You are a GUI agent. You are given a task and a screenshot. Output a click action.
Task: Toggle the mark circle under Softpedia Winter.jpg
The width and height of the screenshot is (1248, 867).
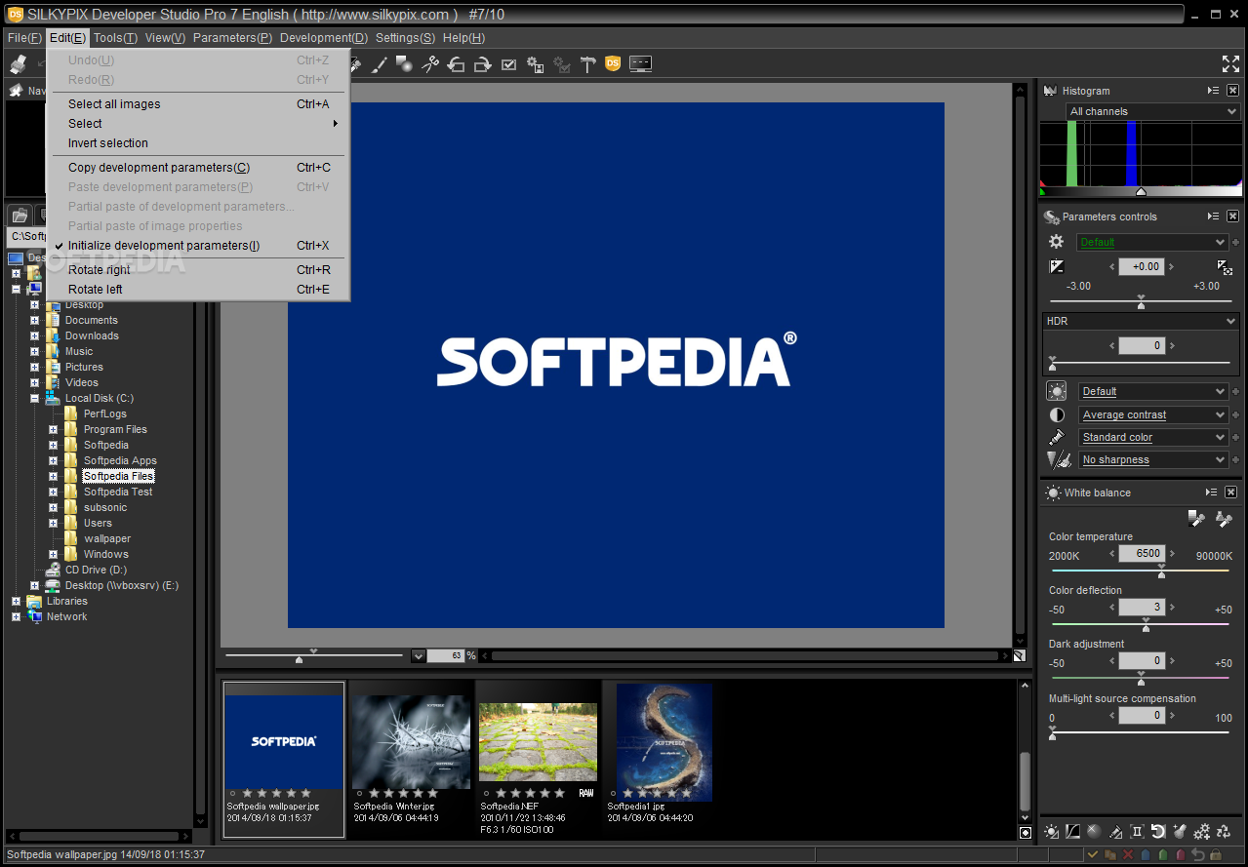click(359, 793)
